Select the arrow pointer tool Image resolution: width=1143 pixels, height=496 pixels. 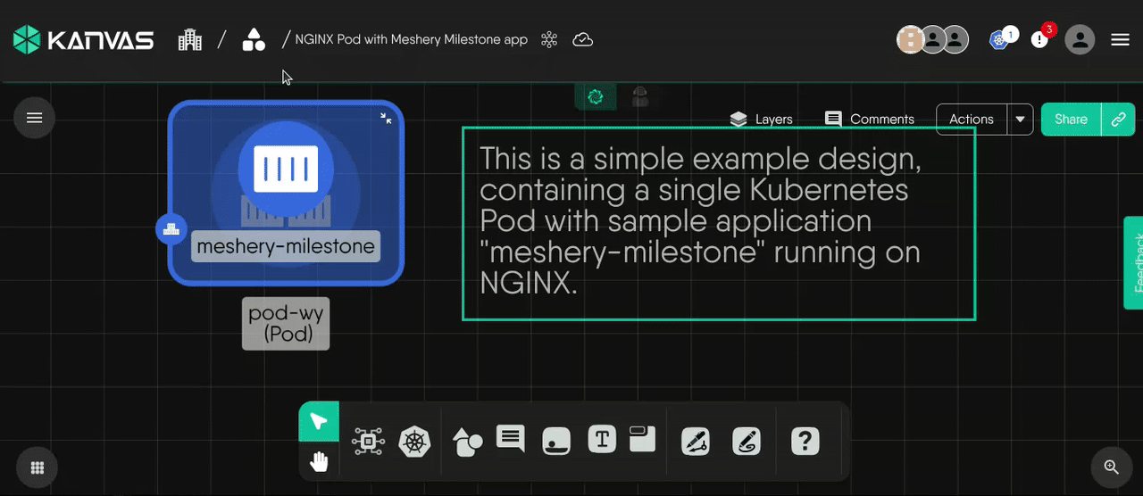pos(319,421)
